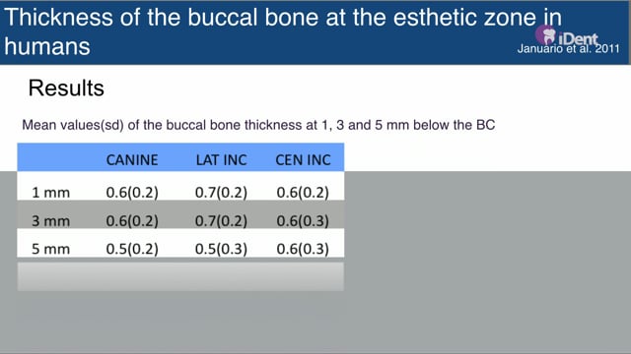Click the 'Mean values(sd)' table caption
This screenshot has height=354, width=631.
(258, 125)
